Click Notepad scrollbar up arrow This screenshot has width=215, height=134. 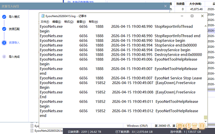(205, 26)
